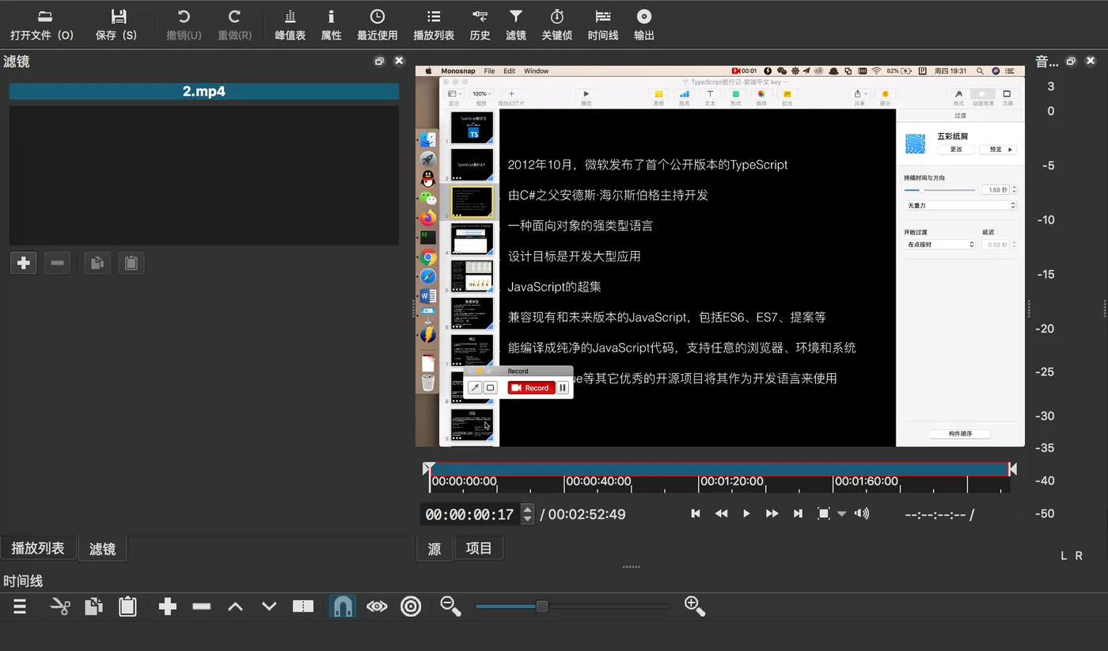This screenshot has height=651, width=1108.
Task: Click the current timecode field 00:00:00:17
Action: (470, 514)
